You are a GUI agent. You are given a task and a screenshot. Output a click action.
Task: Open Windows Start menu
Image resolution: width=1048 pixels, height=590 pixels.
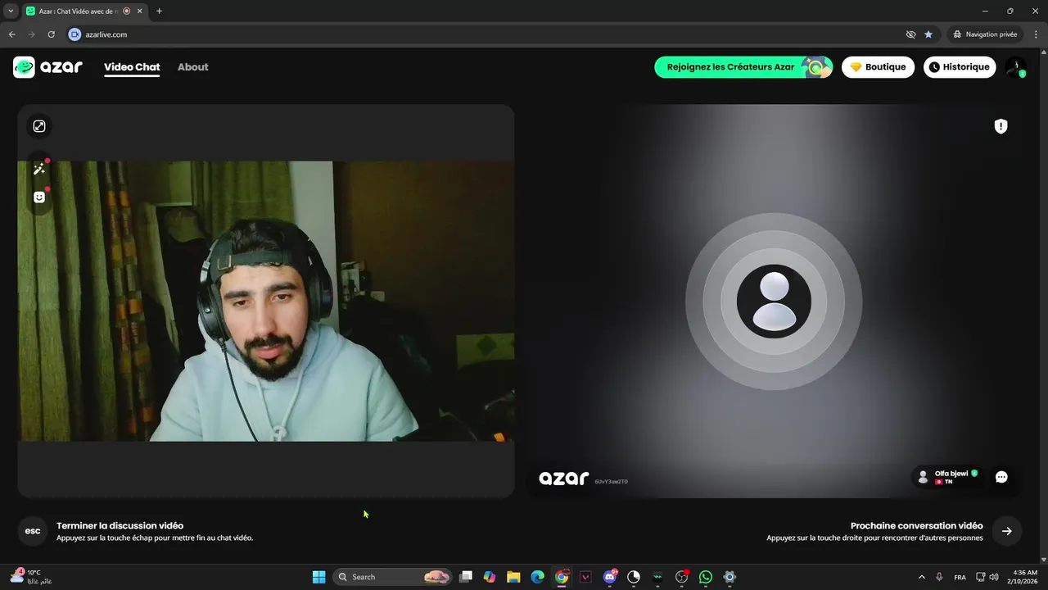[x=318, y=577]
